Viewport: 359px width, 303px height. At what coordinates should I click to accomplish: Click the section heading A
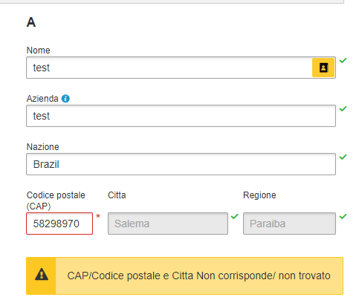point(31,22)
